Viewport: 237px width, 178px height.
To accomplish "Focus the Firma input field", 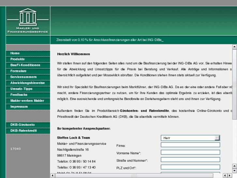I will pos(190,145).
